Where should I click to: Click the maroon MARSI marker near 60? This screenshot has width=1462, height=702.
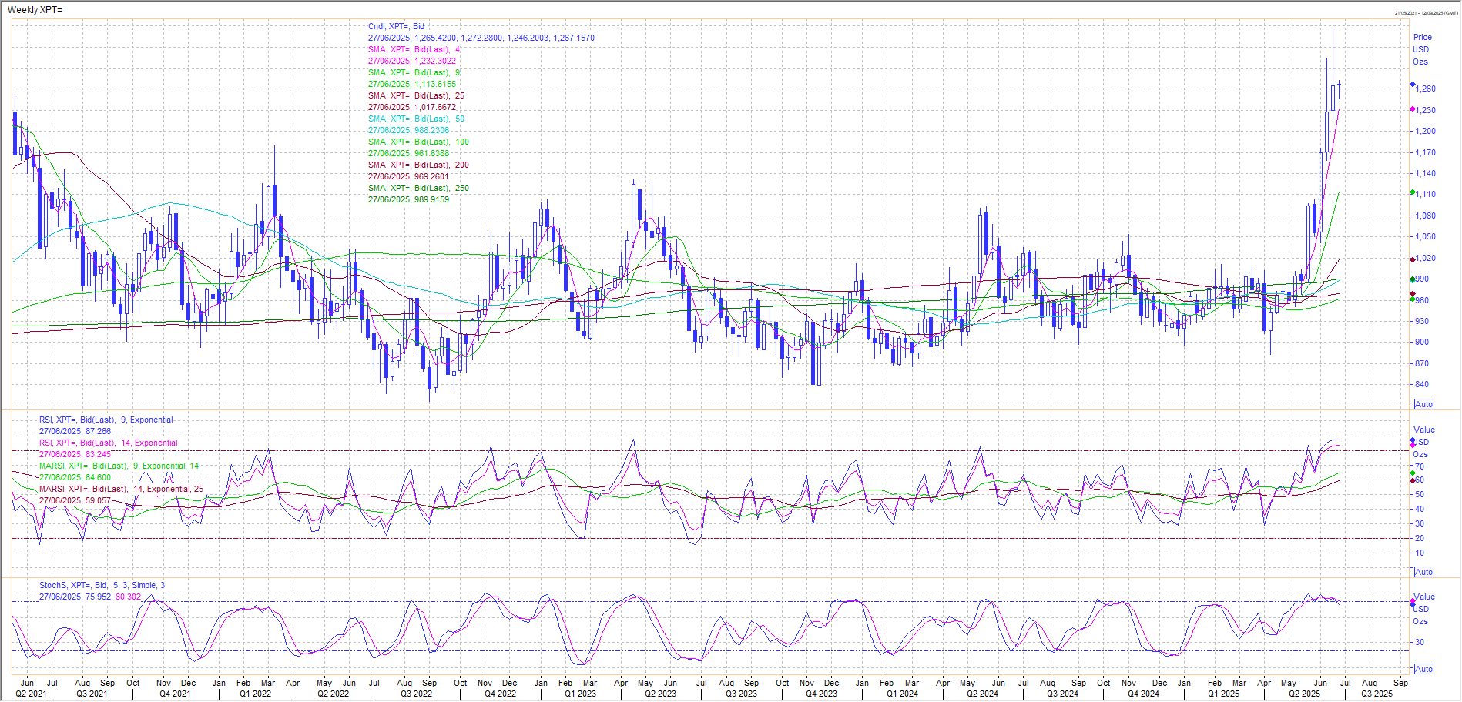click(1413, 480)
